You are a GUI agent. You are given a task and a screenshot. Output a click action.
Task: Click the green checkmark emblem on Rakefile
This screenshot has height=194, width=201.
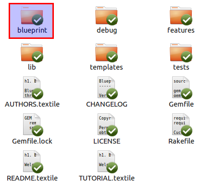(x=187, y=131)
